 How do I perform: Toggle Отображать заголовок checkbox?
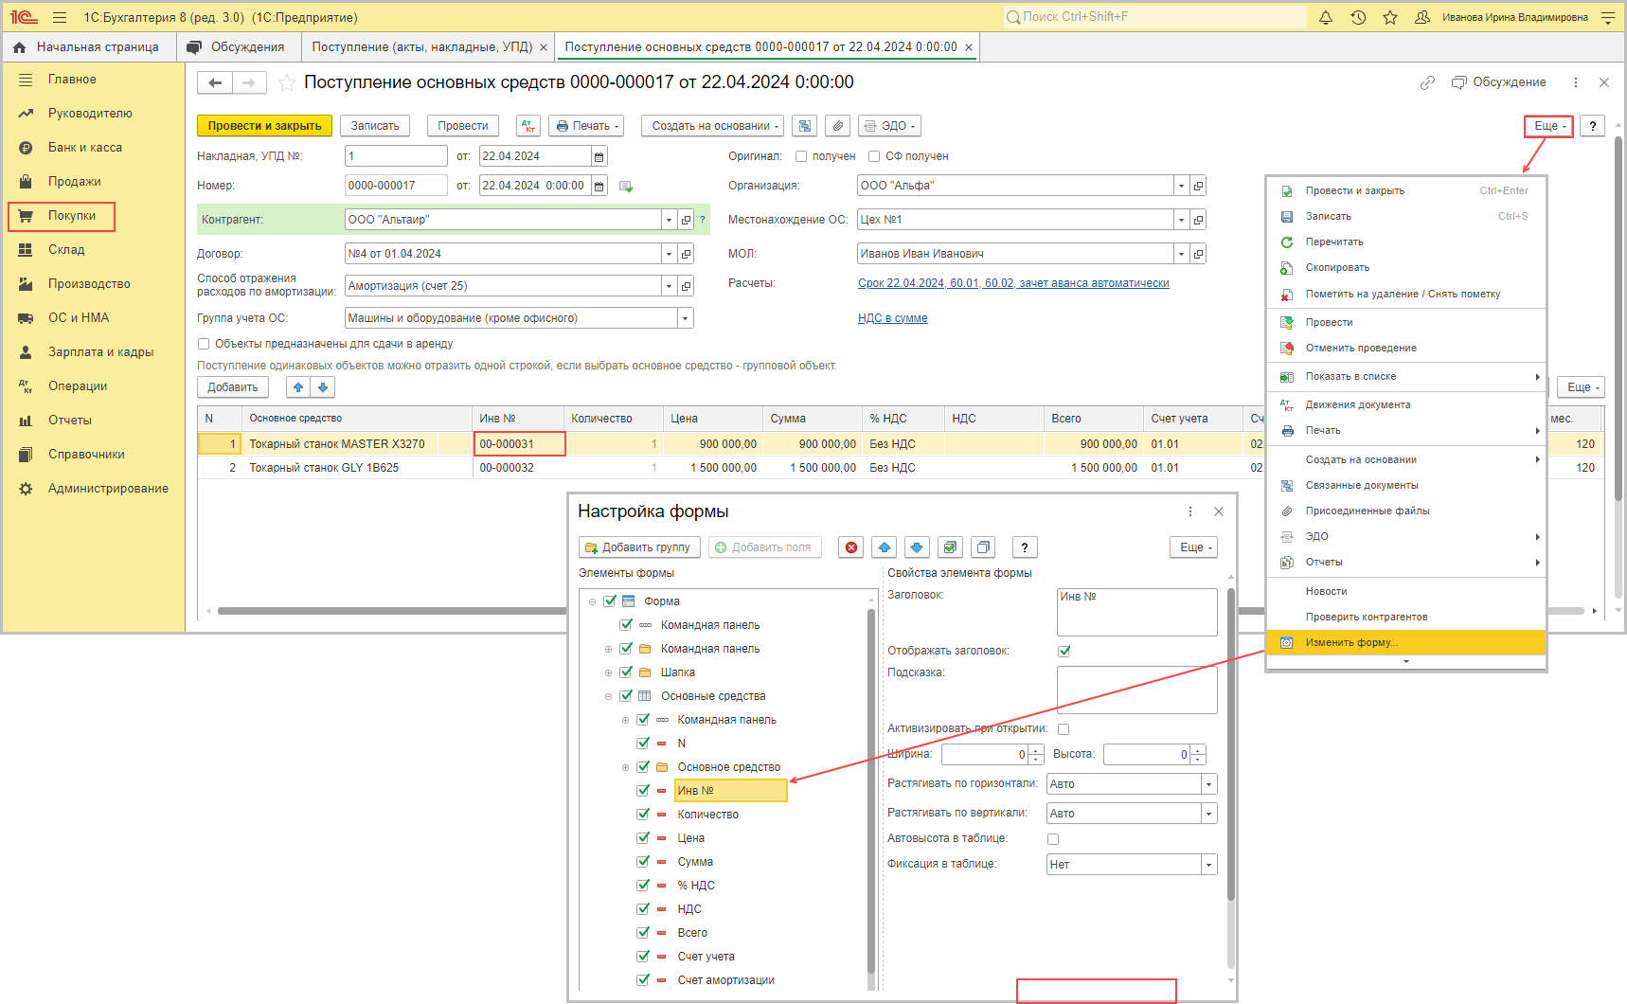pos(1064,651)
